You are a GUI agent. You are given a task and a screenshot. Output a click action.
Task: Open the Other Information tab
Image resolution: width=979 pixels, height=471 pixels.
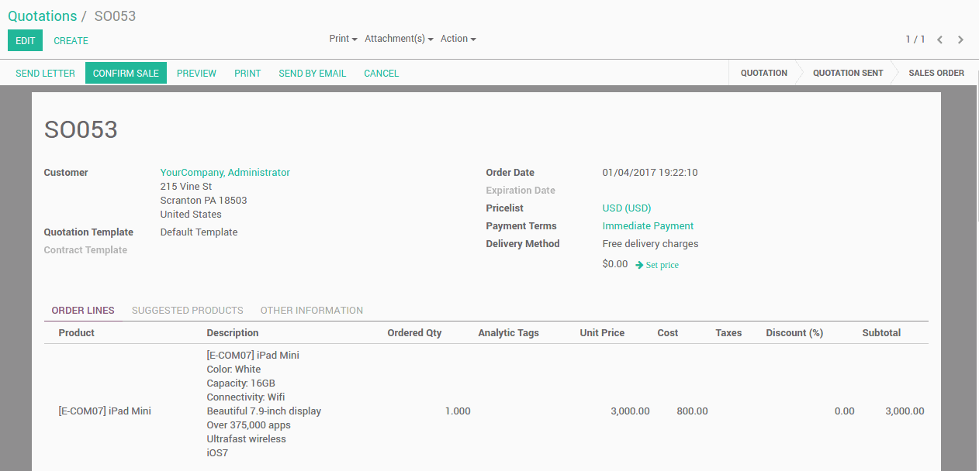click(311, 311)
